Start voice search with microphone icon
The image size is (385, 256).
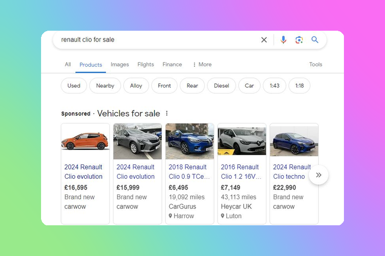pos(283,40)
